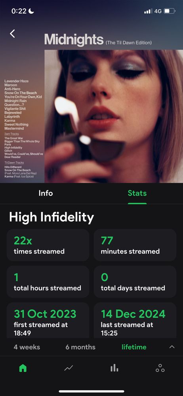Tap the 77 minutes streamed card

135,245
